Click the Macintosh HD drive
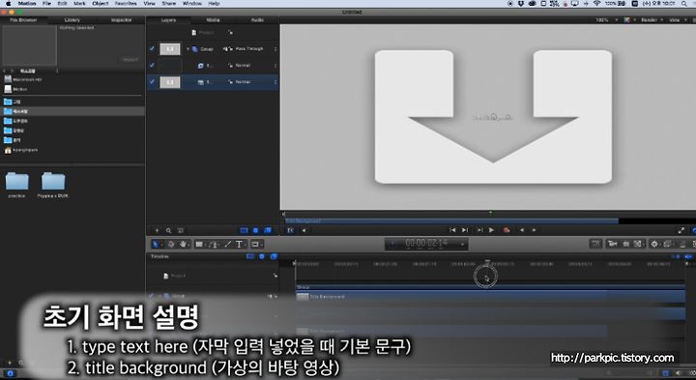Screen dimensions: 696x380 pos(23,79)
